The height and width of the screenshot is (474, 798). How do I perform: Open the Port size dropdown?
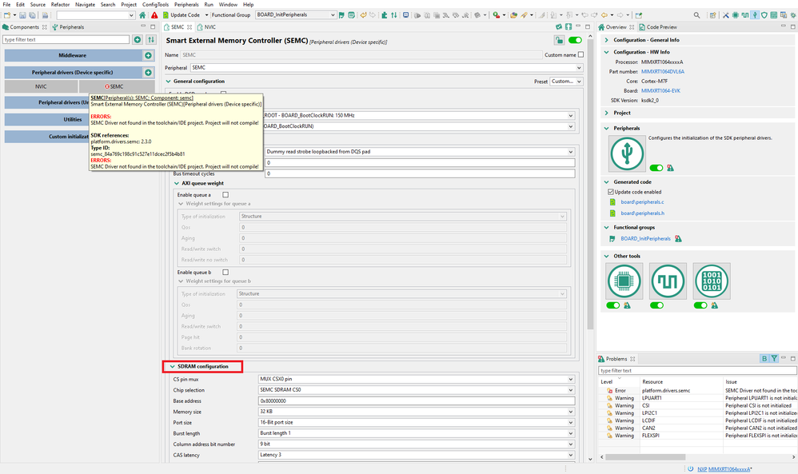click(x=417, y=423)
